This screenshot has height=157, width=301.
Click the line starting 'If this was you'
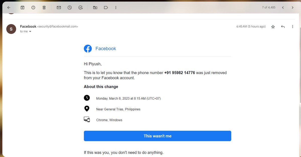(x=124, y=152)
